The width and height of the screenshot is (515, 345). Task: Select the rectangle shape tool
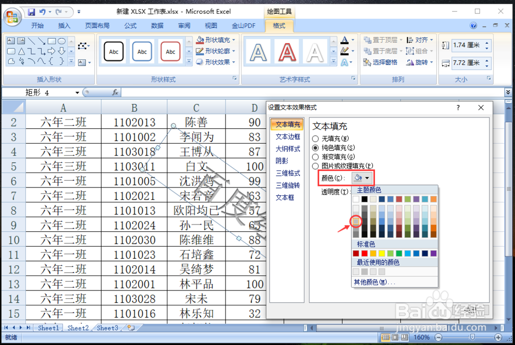coord(51,41)
